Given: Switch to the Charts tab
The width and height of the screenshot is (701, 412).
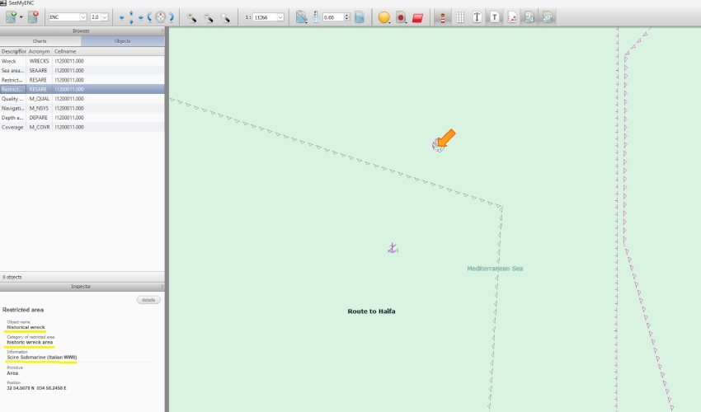Looking at the screenshot, I should [40, 41].
